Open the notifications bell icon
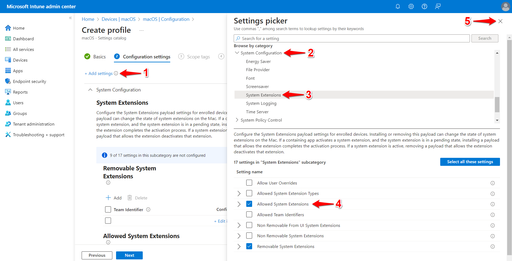Screen dimensions: 512x261 coord(398,6)
